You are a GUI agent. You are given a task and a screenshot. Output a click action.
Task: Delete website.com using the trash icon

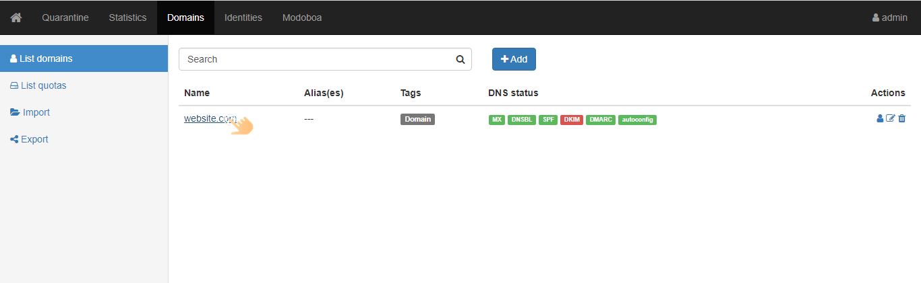[902, 119]
